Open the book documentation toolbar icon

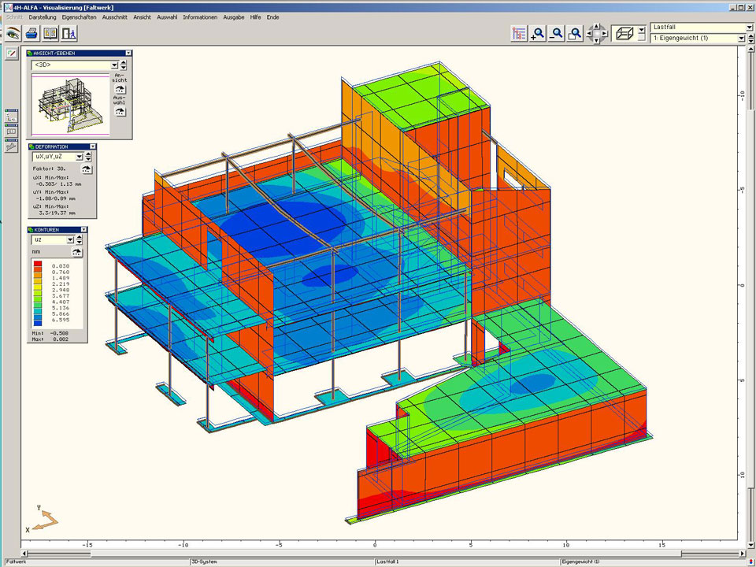tap(50, 33)
